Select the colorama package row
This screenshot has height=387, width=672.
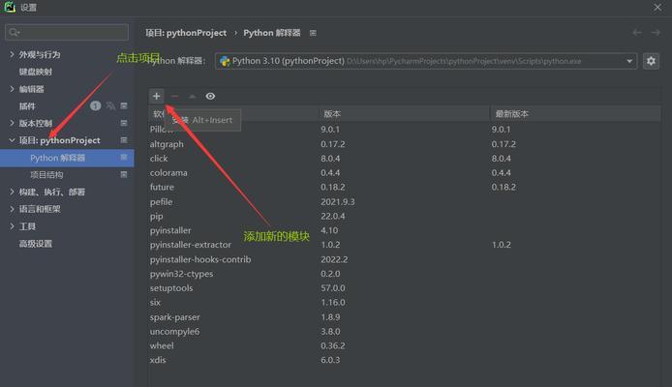(404, 172)
